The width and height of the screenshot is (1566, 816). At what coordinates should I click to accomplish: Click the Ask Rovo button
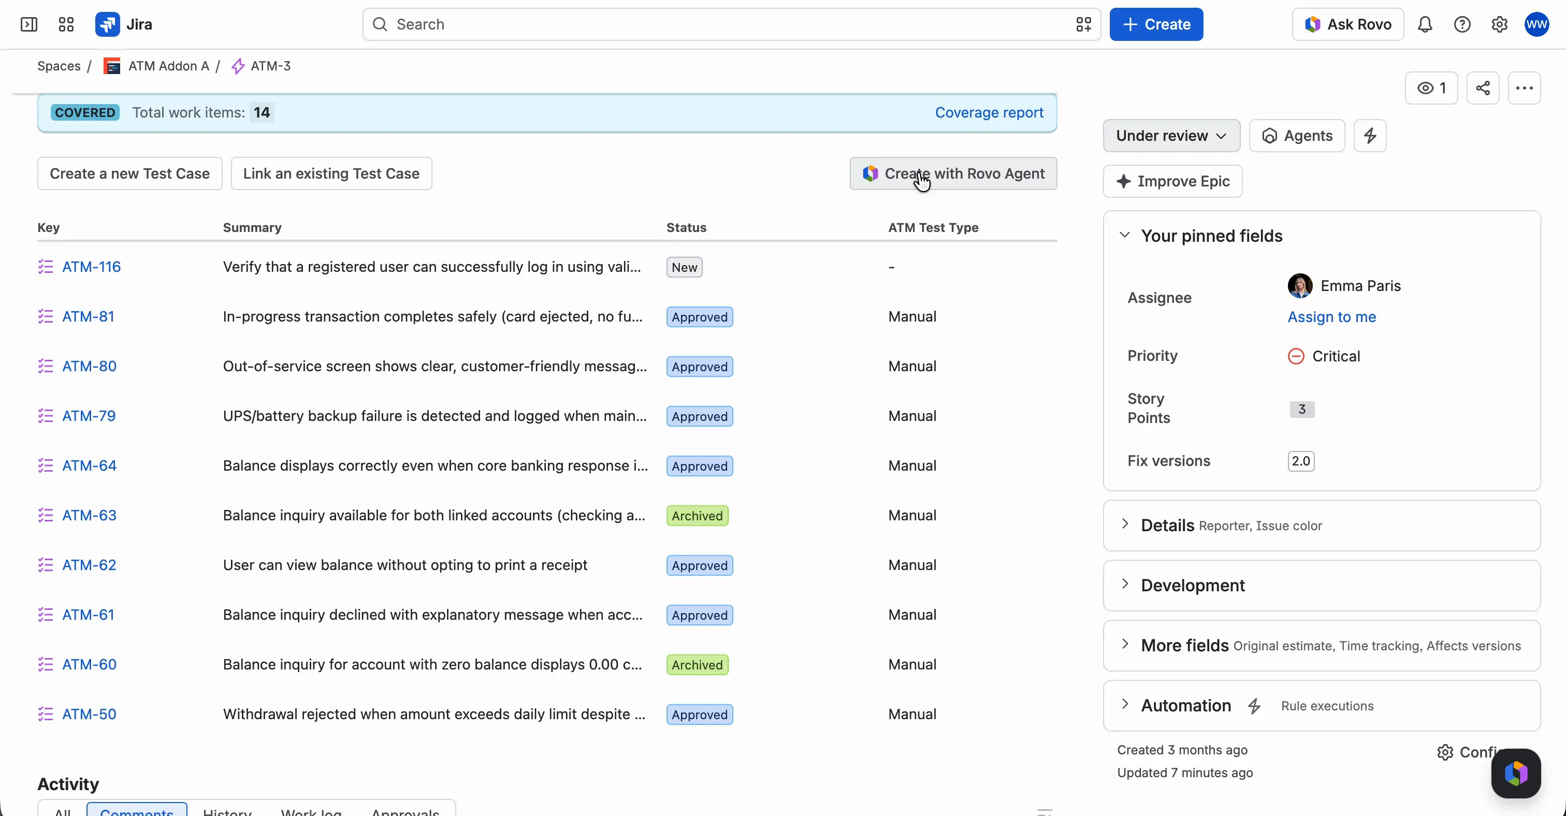(1348, 24)
